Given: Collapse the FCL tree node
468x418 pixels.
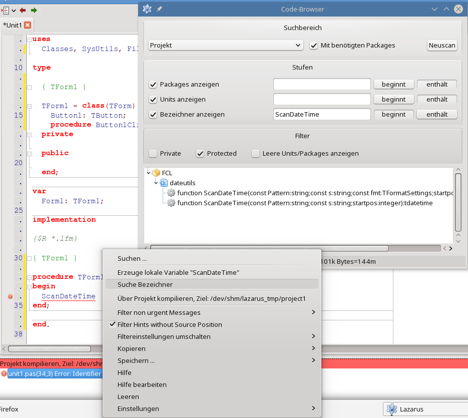Looking at the screenshot, I should tap(149, 173).
